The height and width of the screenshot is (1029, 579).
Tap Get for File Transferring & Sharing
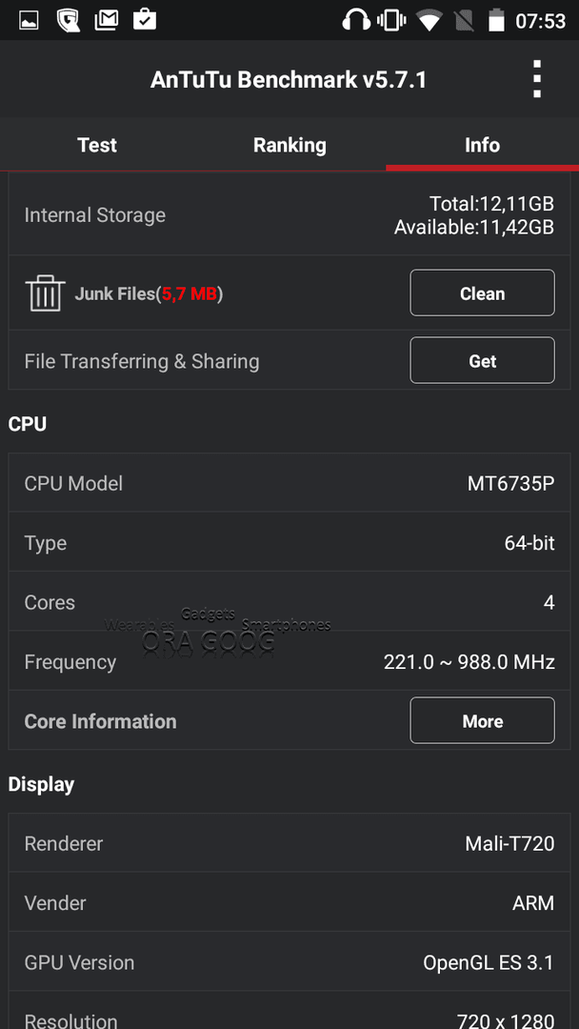[482, 360]
